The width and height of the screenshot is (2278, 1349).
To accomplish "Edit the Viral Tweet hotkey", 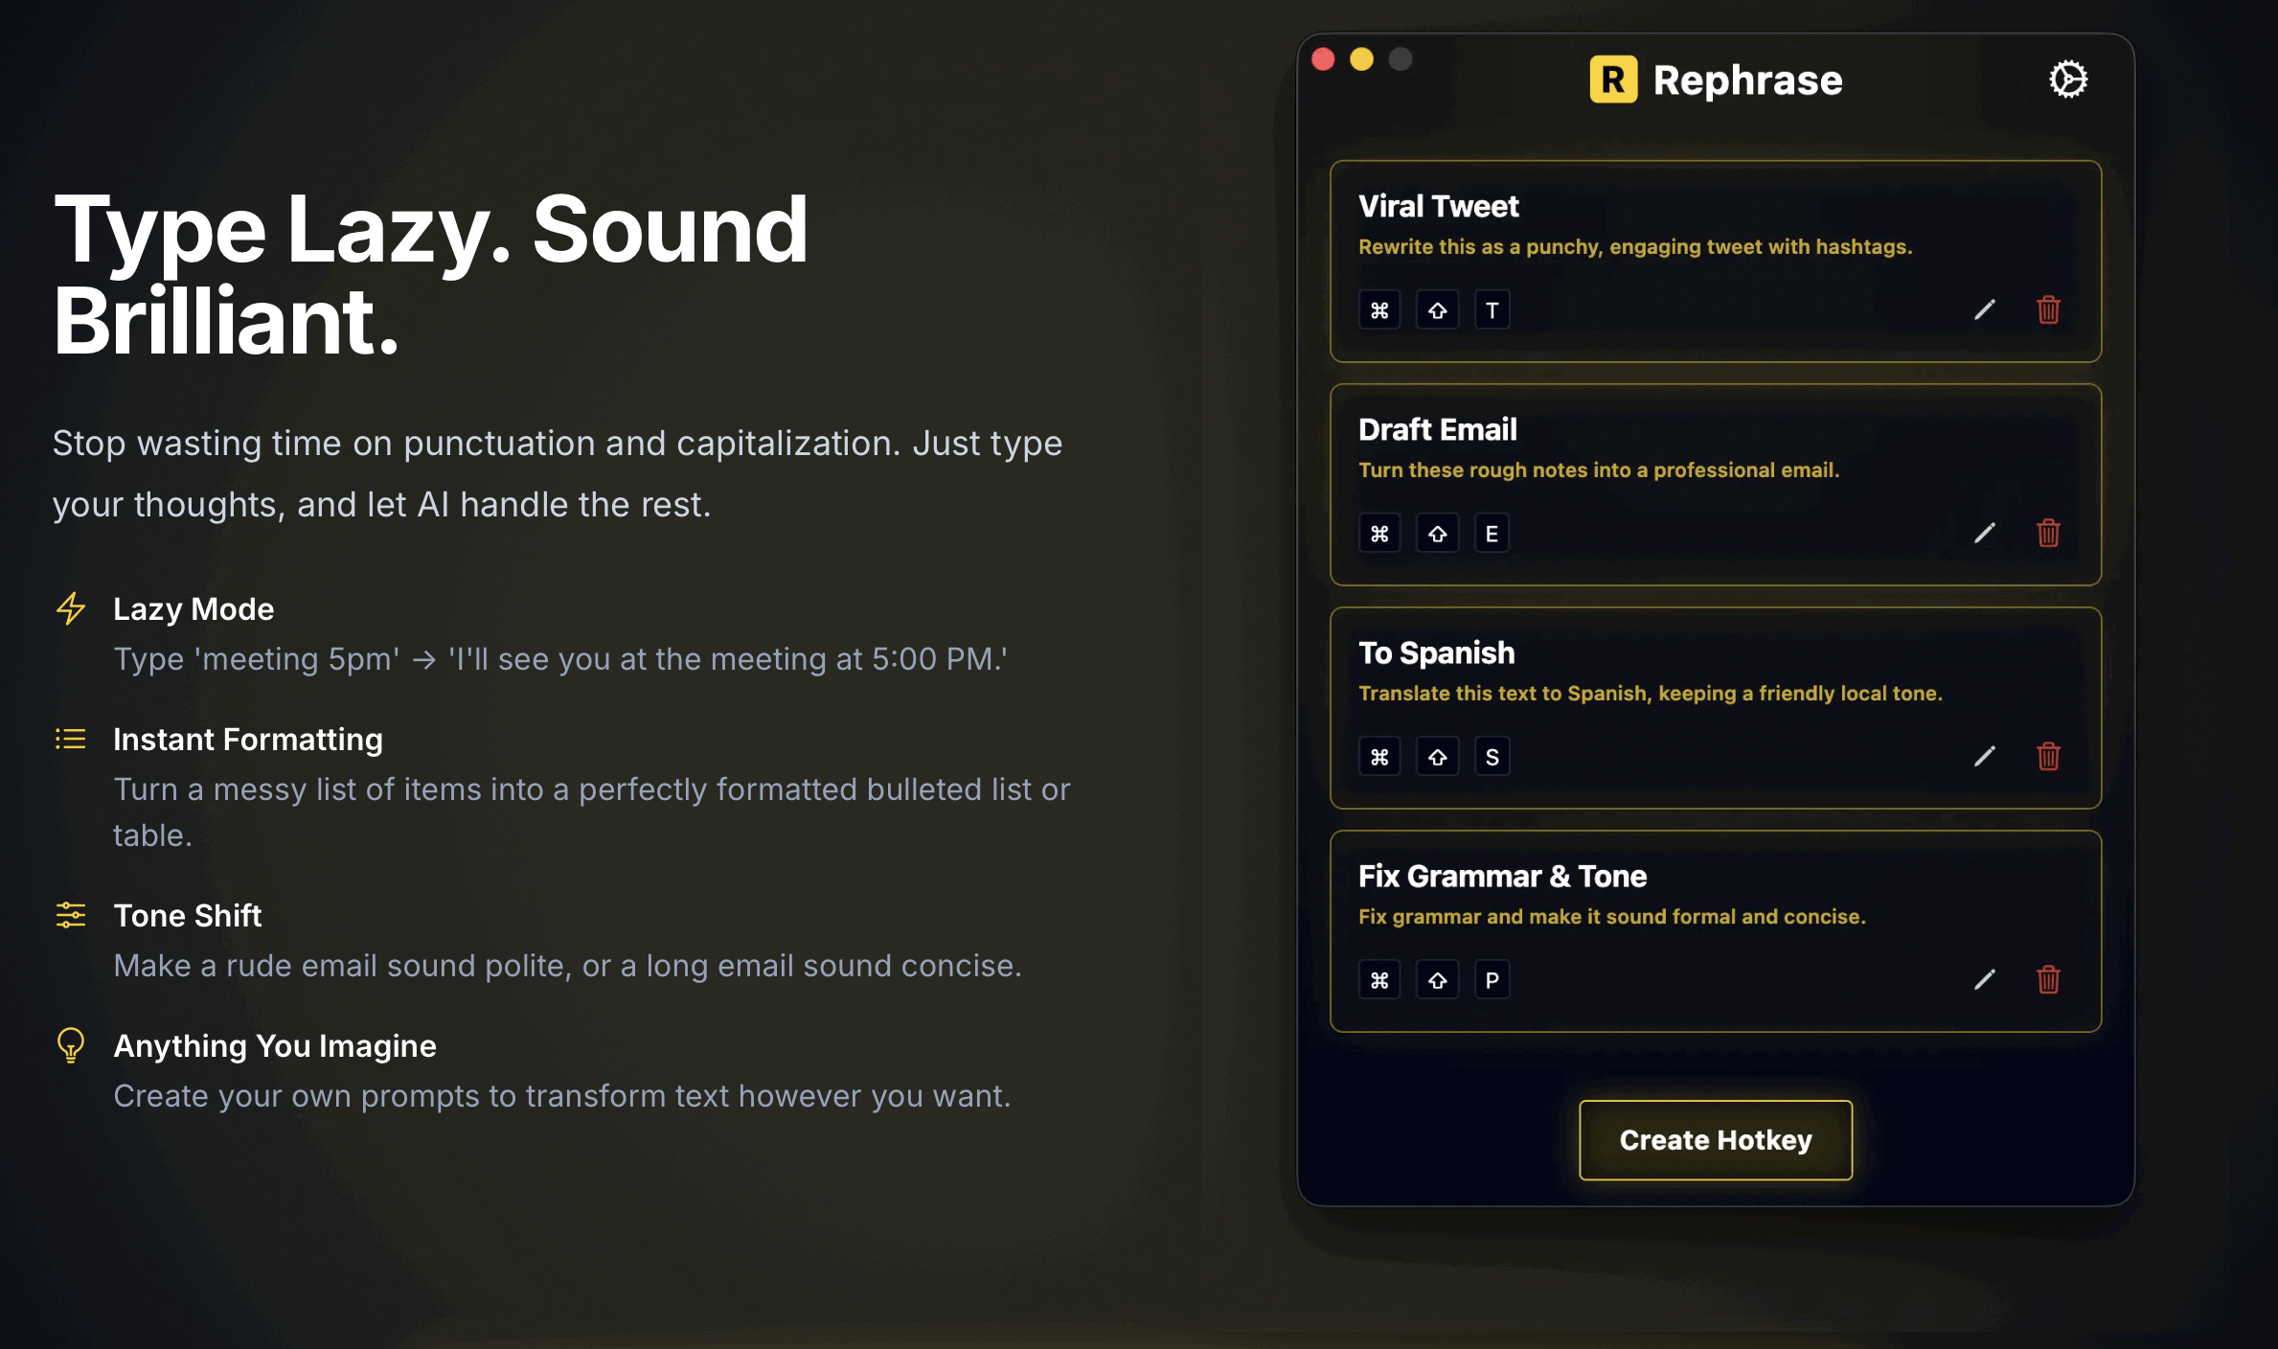I will click(1985, 309).
